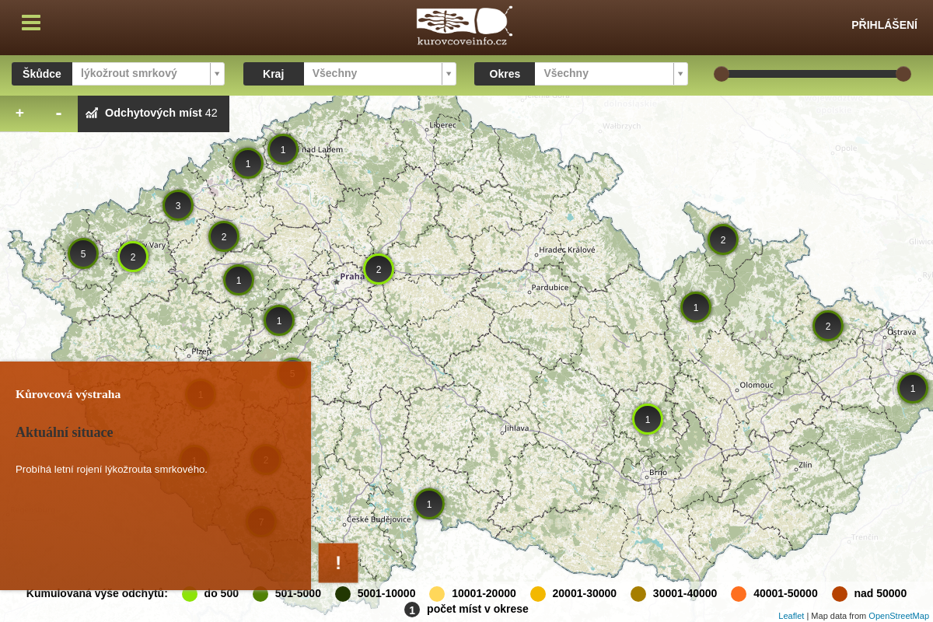Open the Odchytových míst 42 panel
933x622 pixels.
coord(153,114)
